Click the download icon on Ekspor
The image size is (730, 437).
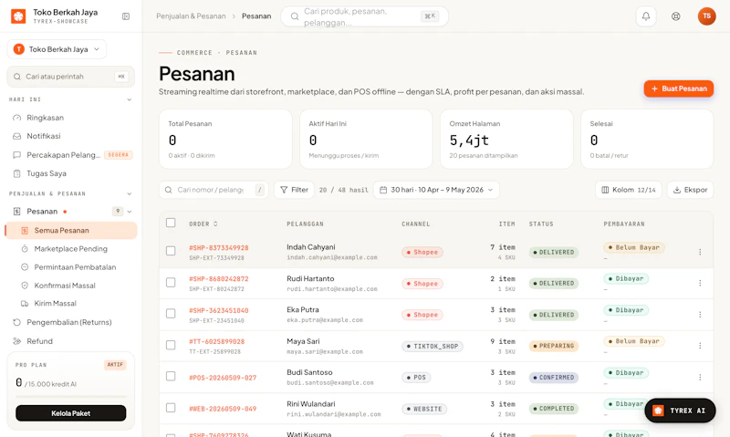[x=677, y=190]
